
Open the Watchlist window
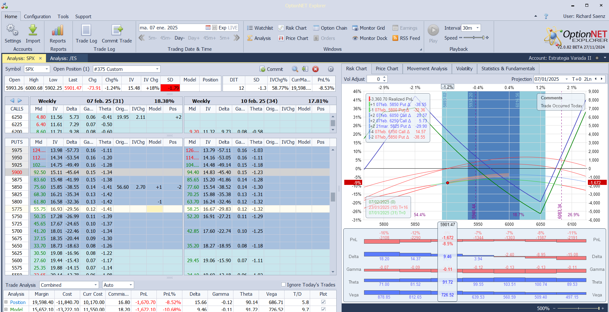pos(260,28)
